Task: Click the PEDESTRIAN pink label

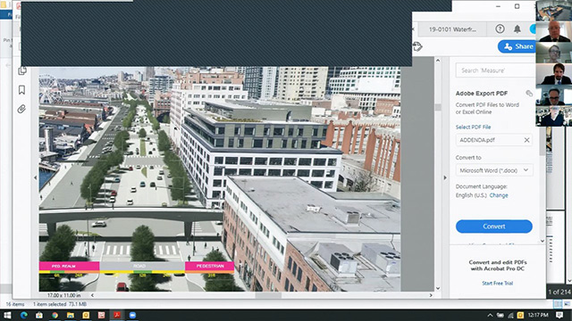Action: click(x=210, y=267)
